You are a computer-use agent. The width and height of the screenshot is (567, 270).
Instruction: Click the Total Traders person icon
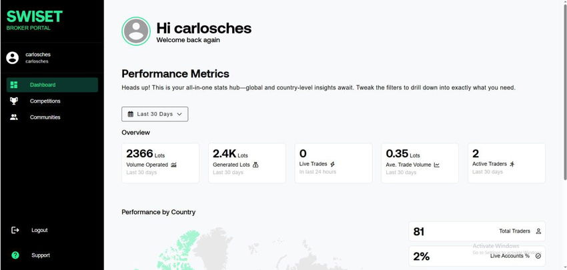(538, 231)
